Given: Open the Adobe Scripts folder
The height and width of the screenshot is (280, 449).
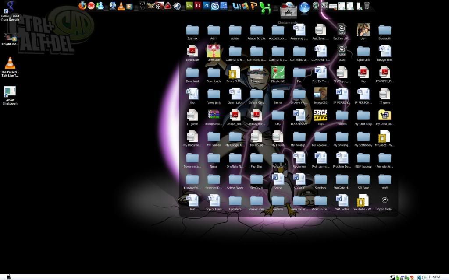Looking at the screenshot, I should [256, 32].
